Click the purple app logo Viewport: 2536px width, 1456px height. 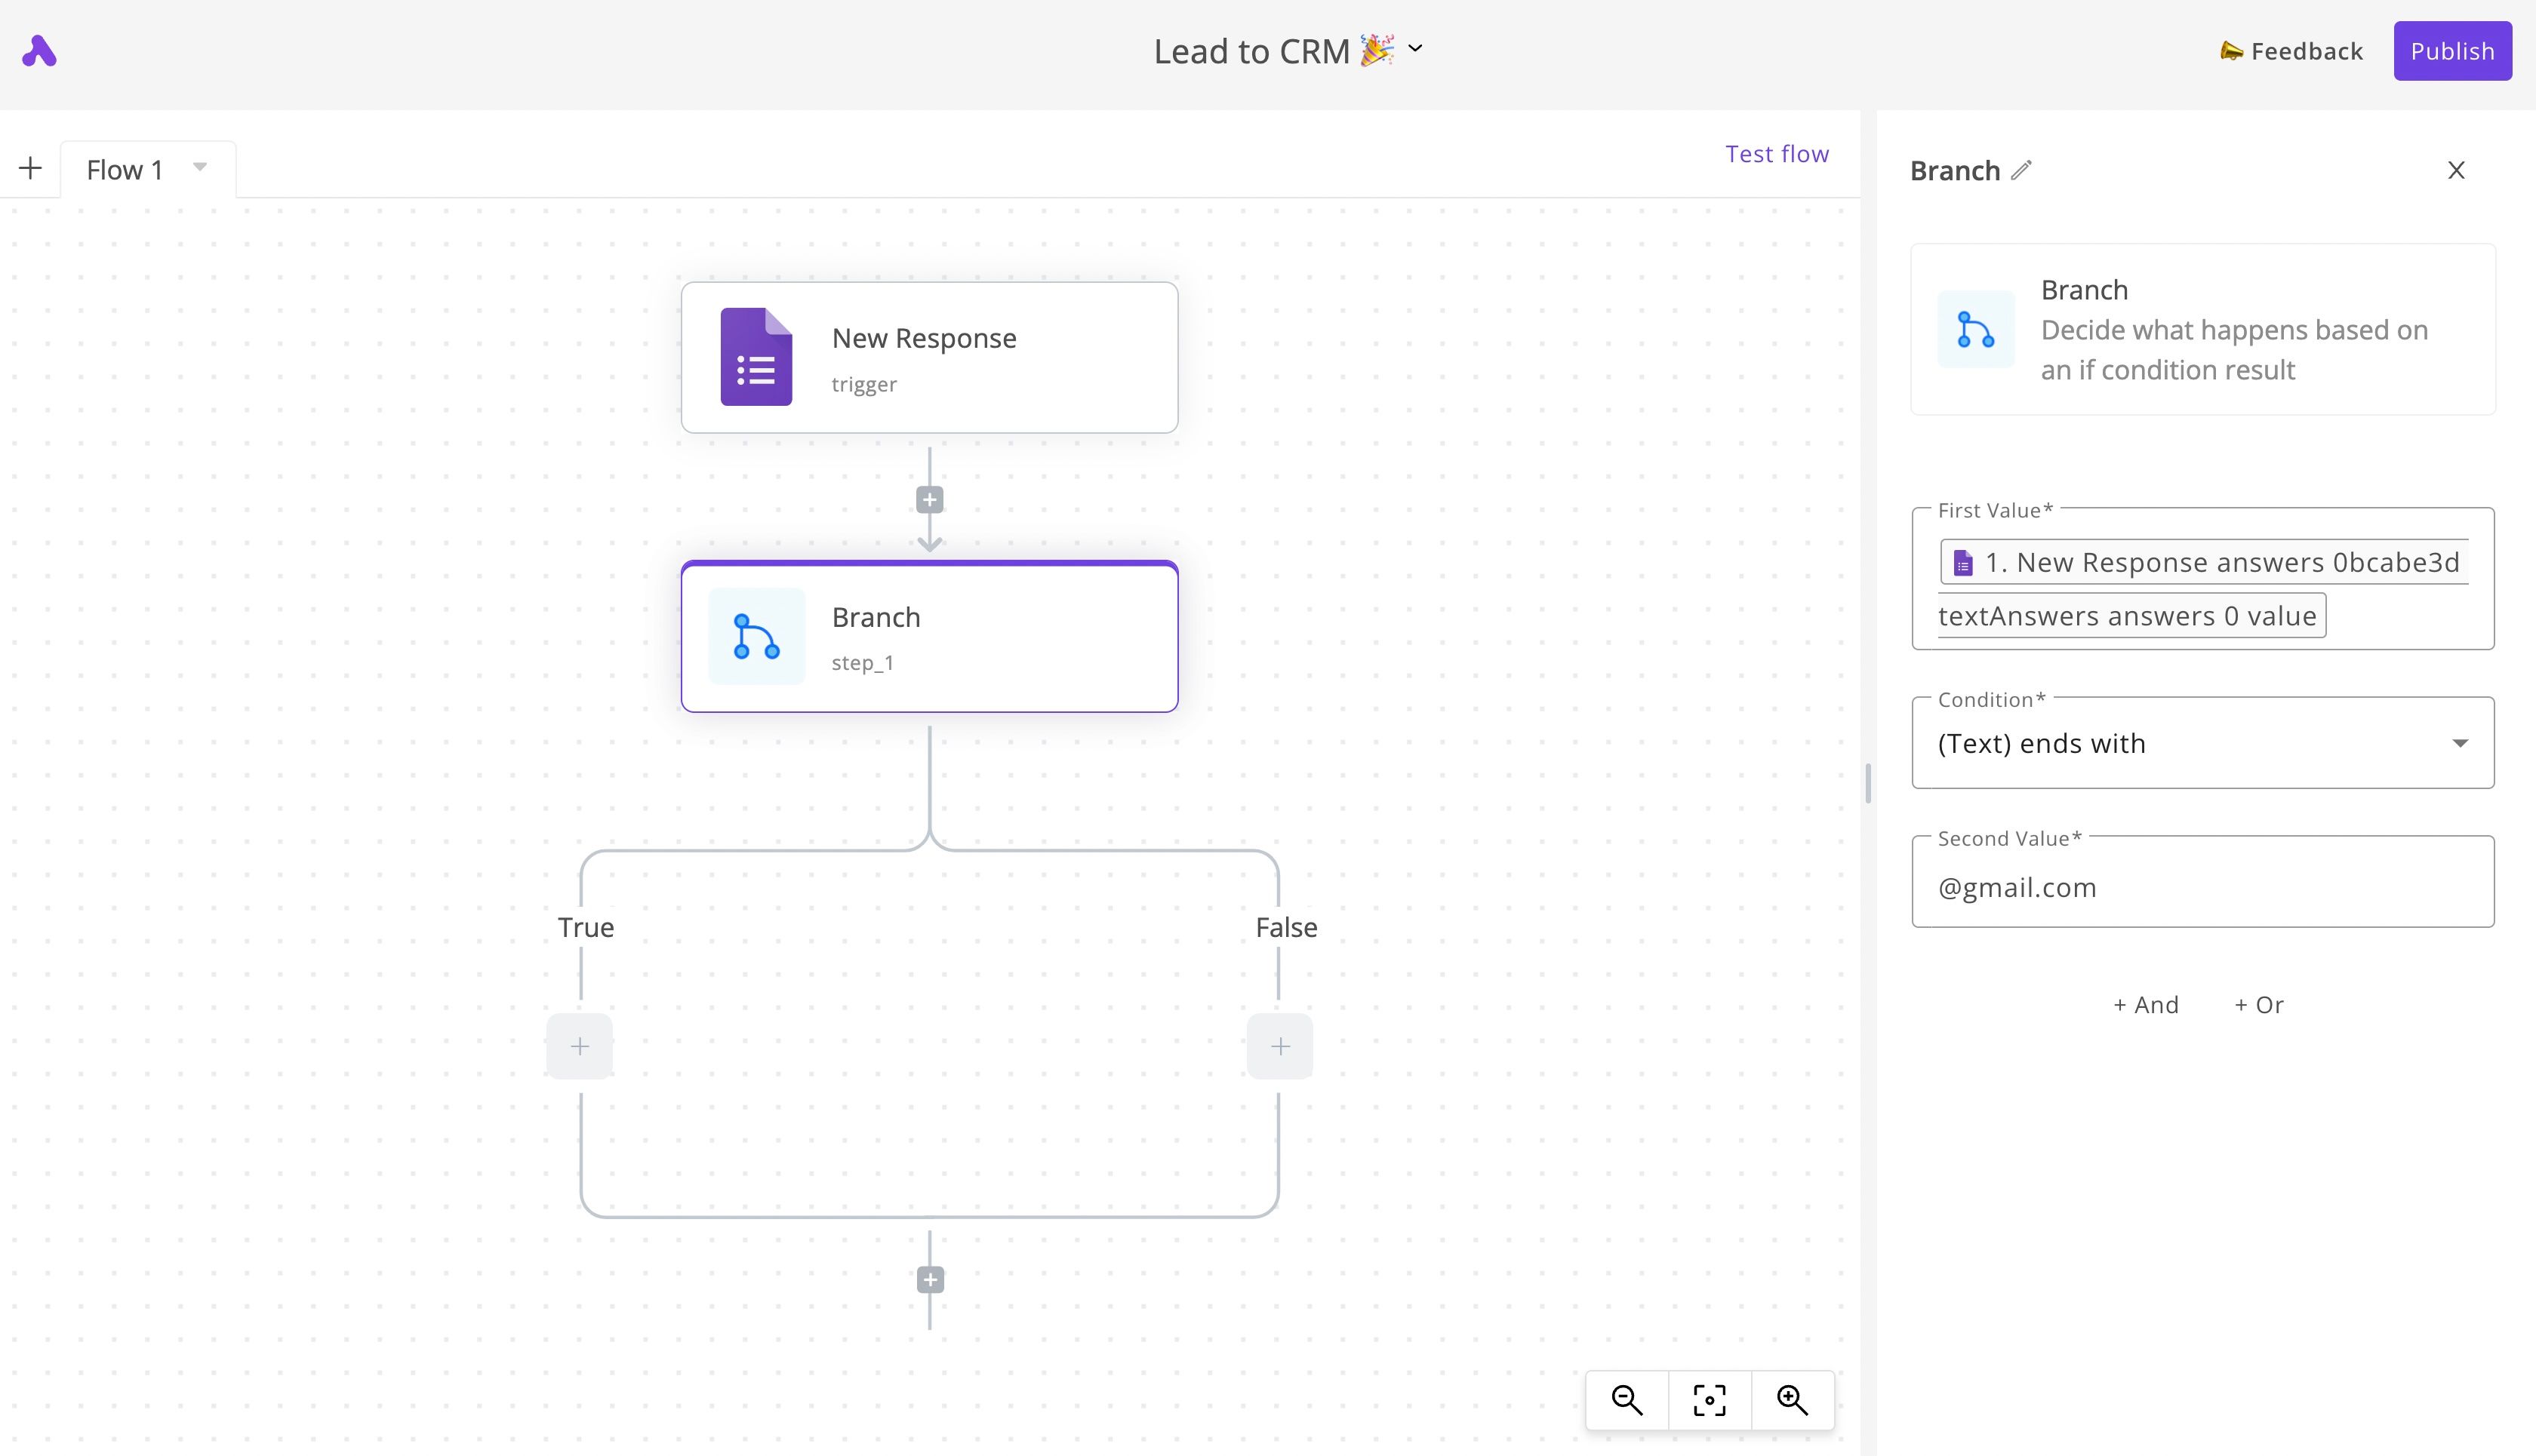tap(39, 51)
